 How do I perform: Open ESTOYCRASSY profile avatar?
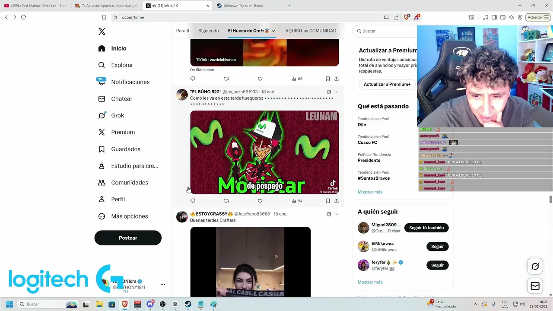tap(182, 216)
